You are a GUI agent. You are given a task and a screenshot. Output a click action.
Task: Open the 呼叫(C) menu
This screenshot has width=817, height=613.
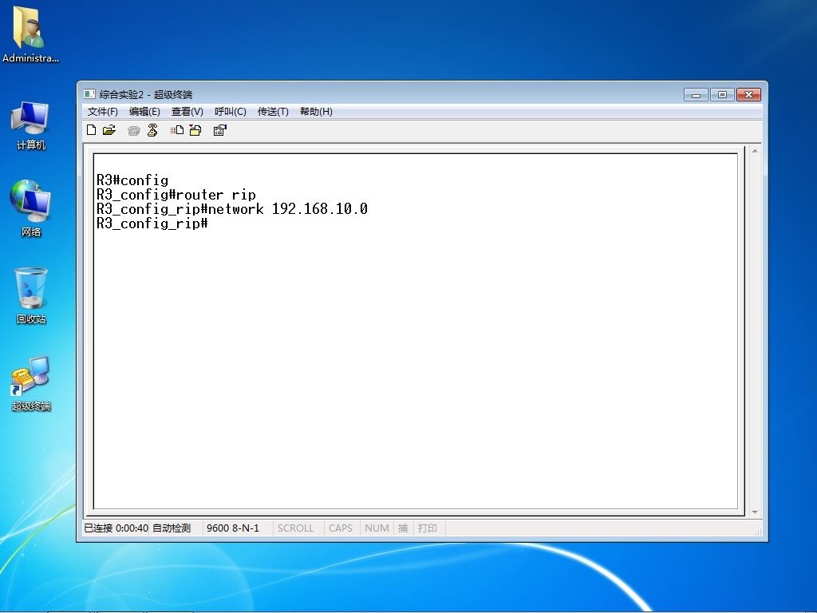coord(231,112)
